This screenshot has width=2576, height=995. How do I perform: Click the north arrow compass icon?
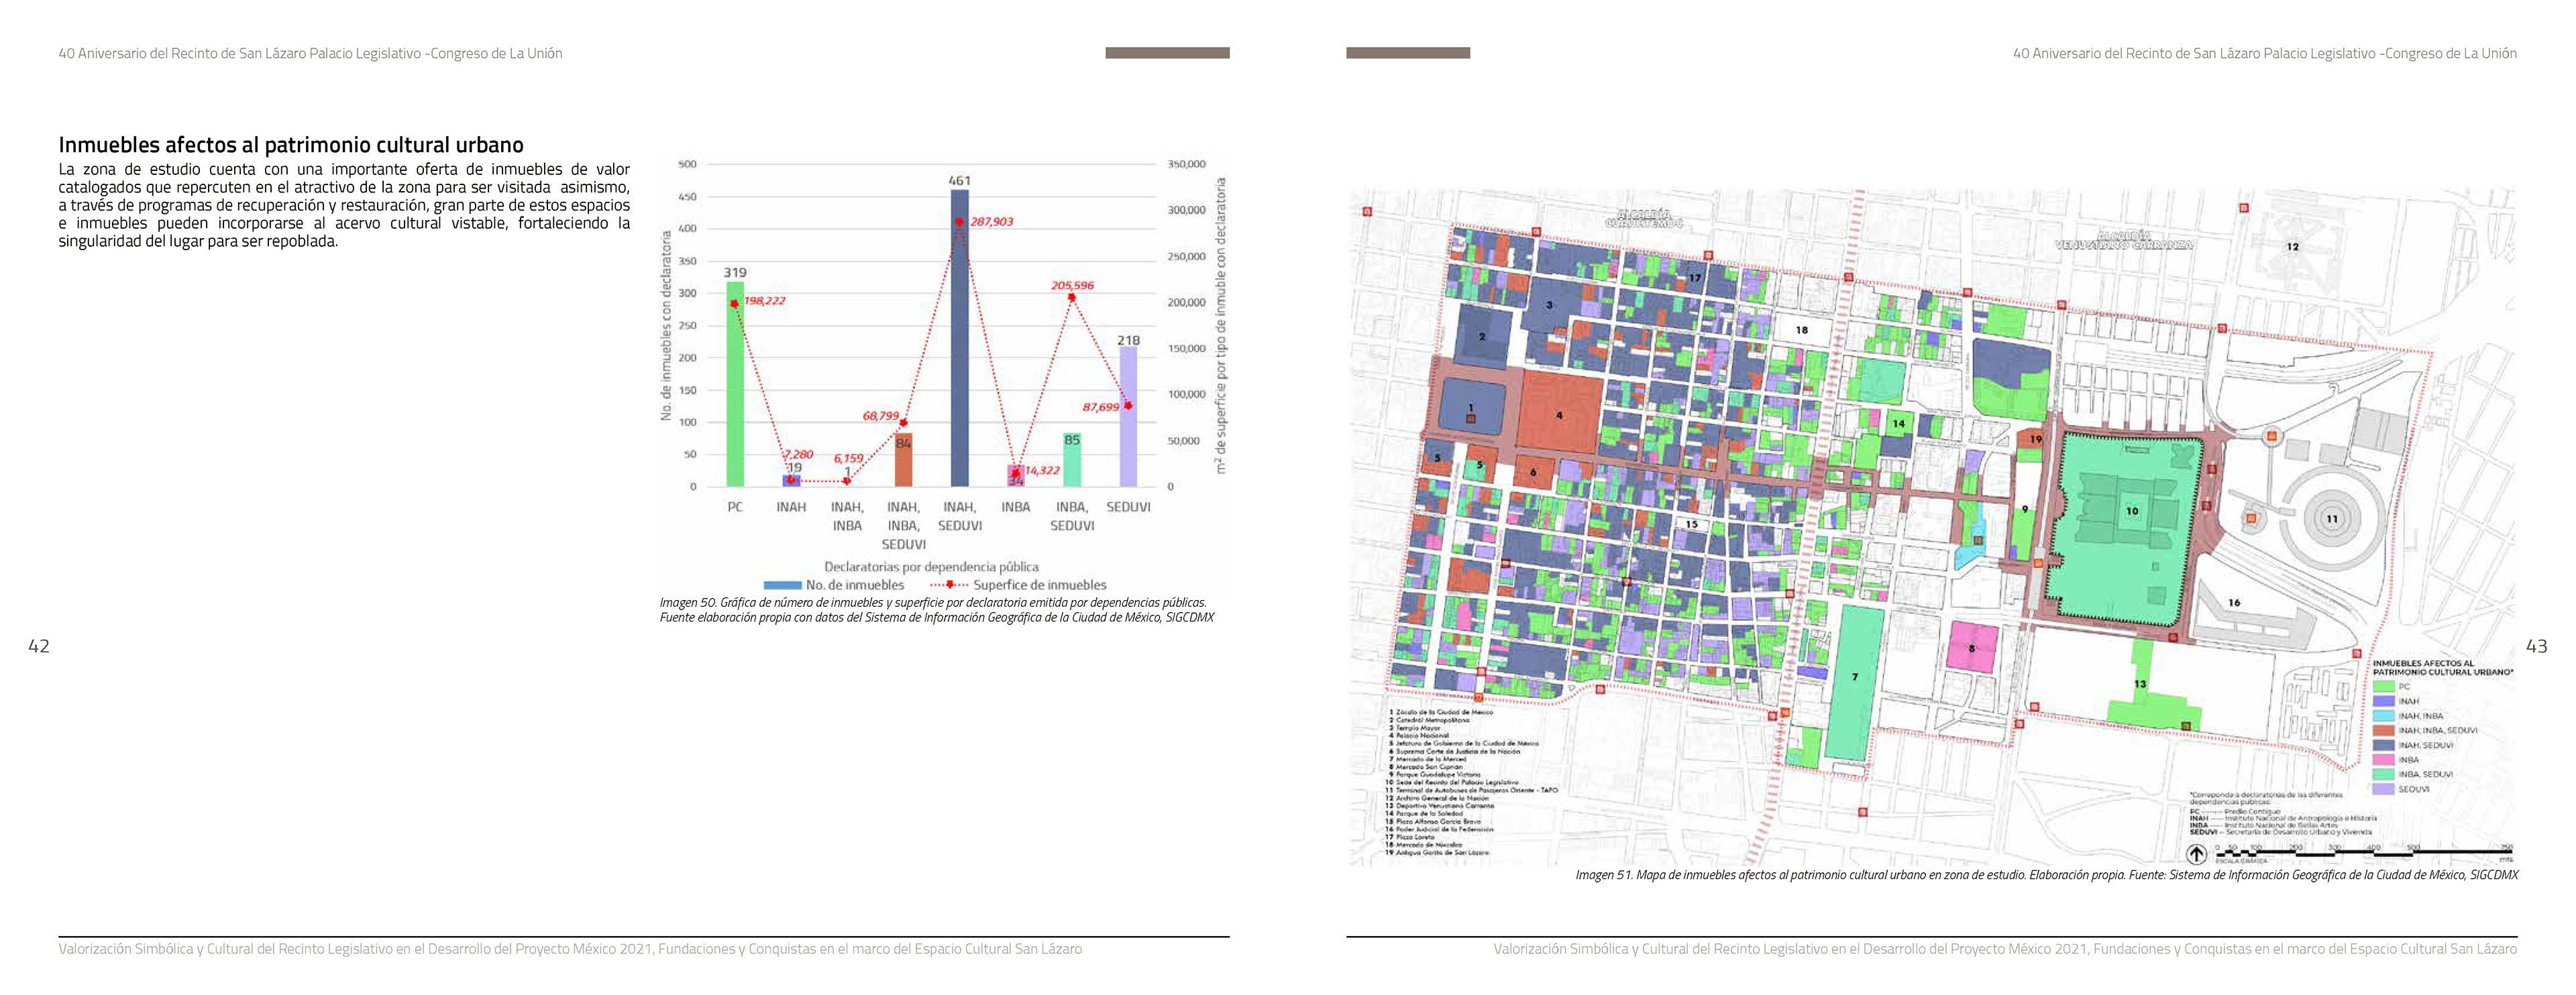(x=2196, y=853)
